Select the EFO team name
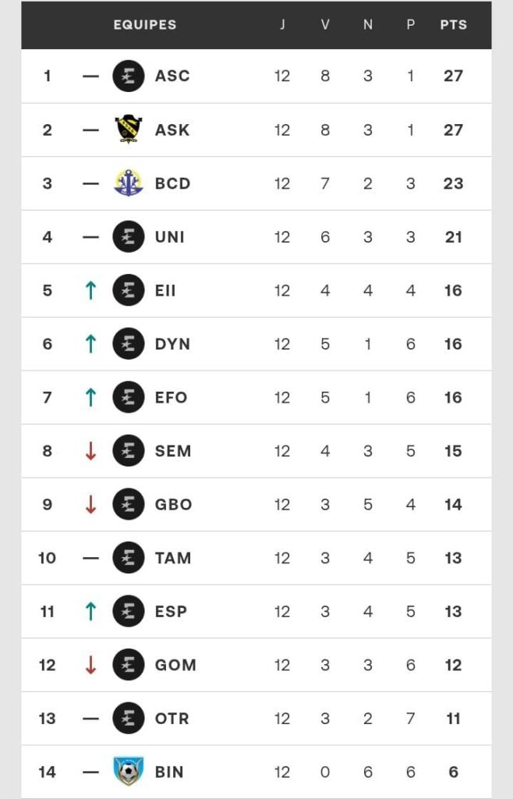 click(x=171, y=398)
